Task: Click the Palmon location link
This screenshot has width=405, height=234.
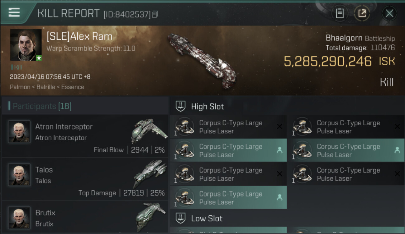Action: [19, 87]
